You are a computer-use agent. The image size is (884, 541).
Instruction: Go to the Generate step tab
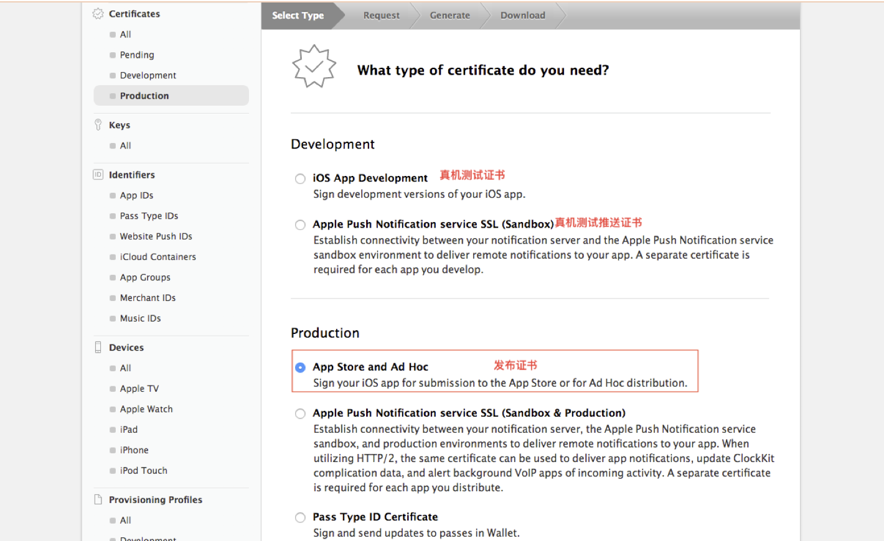(x=450, y=16)
